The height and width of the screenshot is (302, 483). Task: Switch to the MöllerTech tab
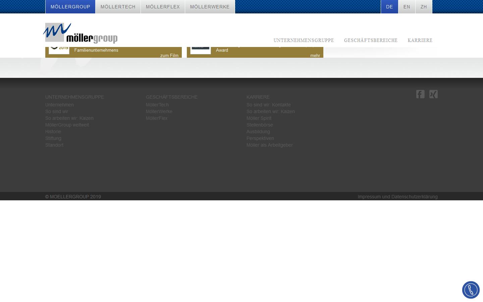click(118, 7)
